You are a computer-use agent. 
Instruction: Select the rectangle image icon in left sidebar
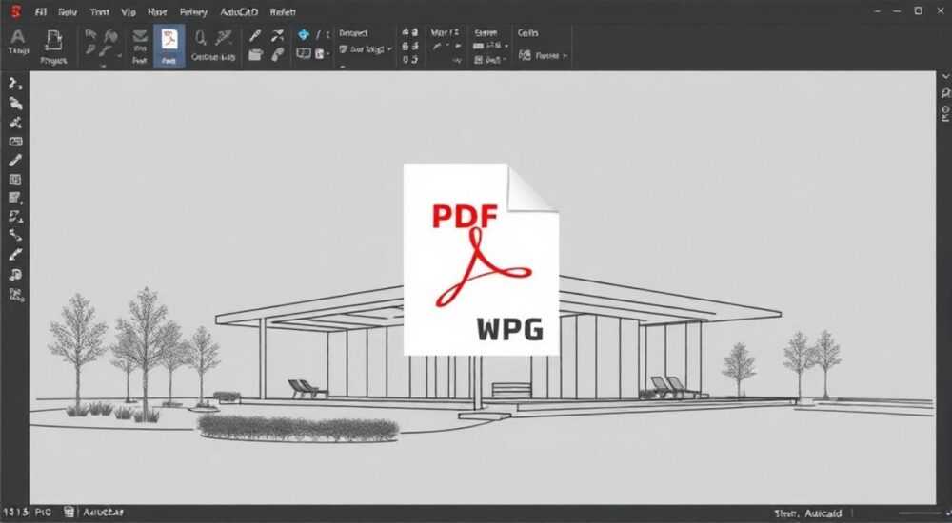(15, 142)
